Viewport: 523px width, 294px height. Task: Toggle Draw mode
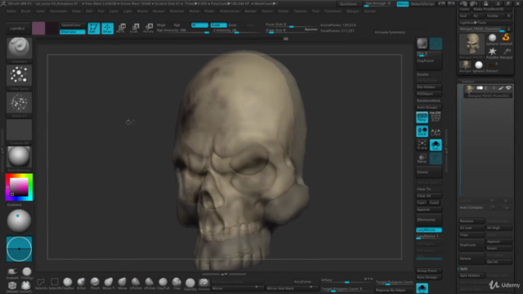click(107, 29)
